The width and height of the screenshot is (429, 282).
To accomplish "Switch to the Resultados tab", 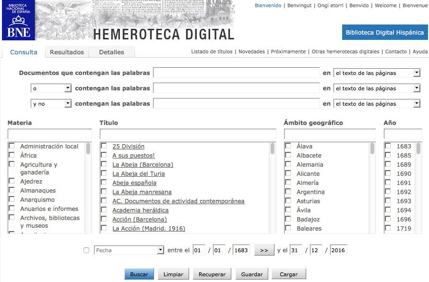I will point(67,52).
